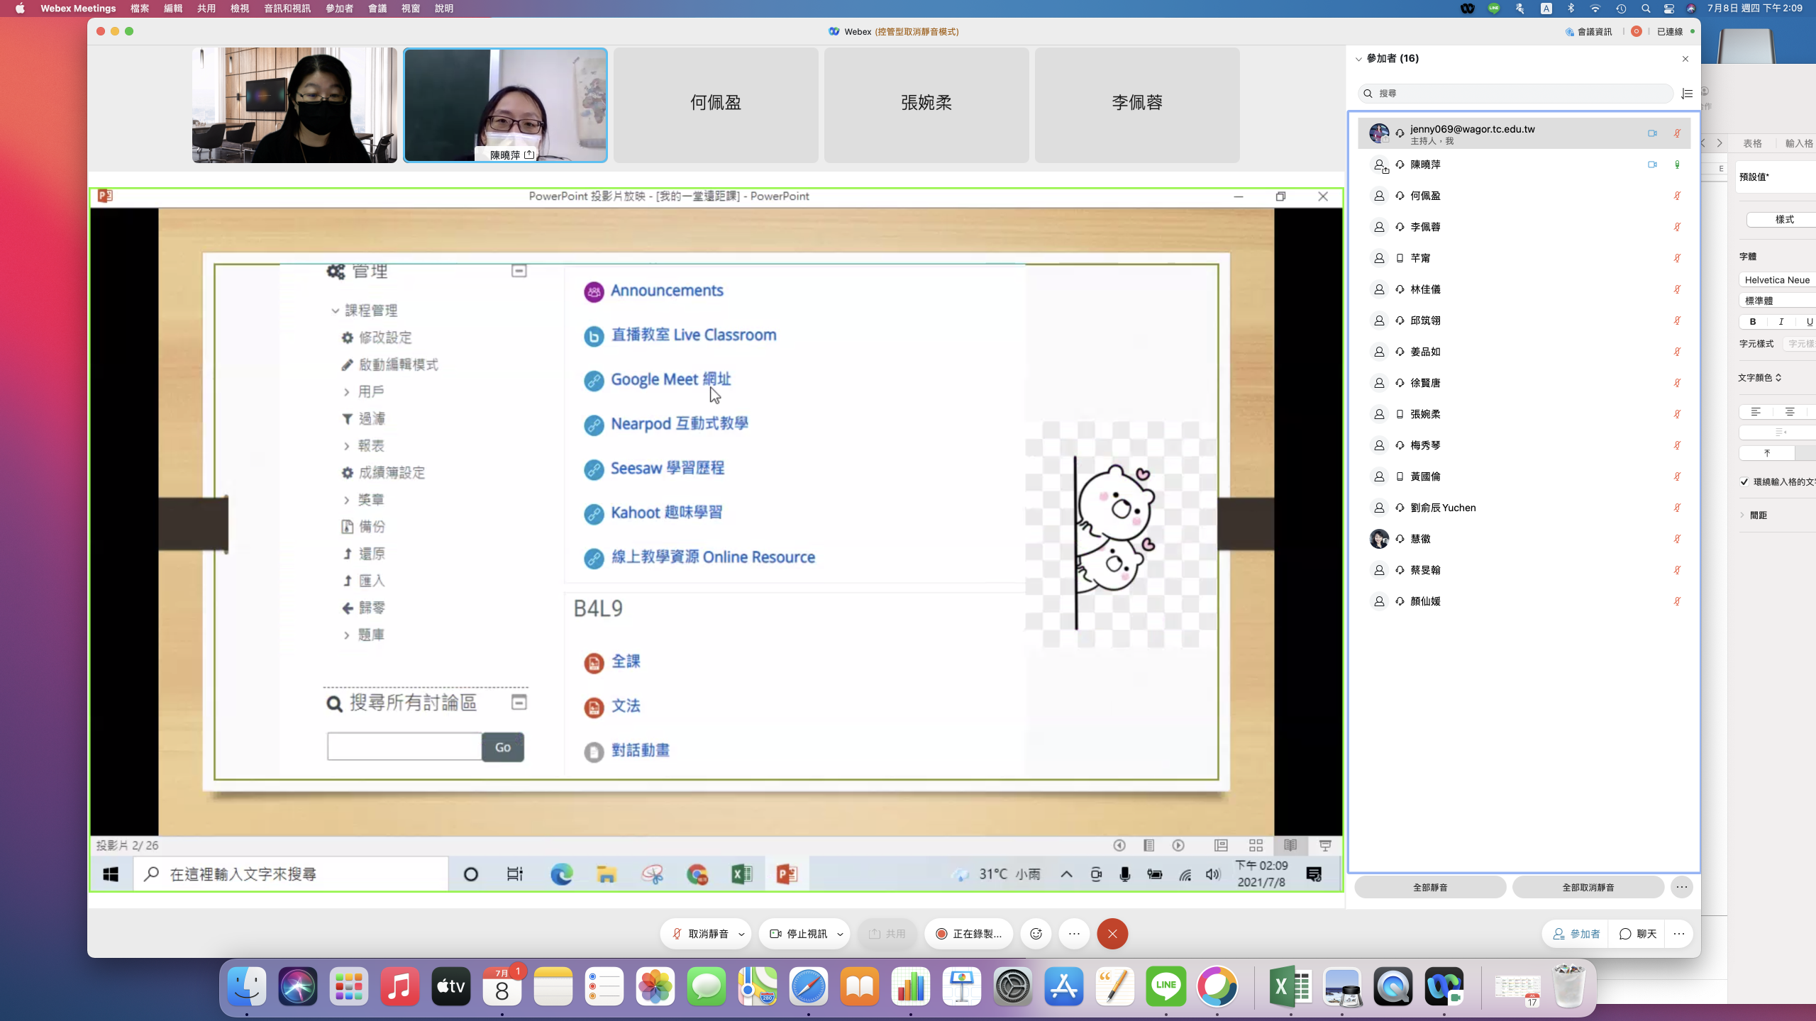
Task: Toggle 停止視訊 stop video button
Action: [x=799, y=934]
